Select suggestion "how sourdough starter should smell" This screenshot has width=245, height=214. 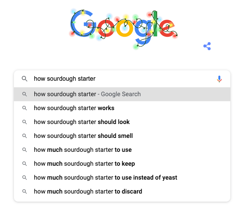point(83,136)
